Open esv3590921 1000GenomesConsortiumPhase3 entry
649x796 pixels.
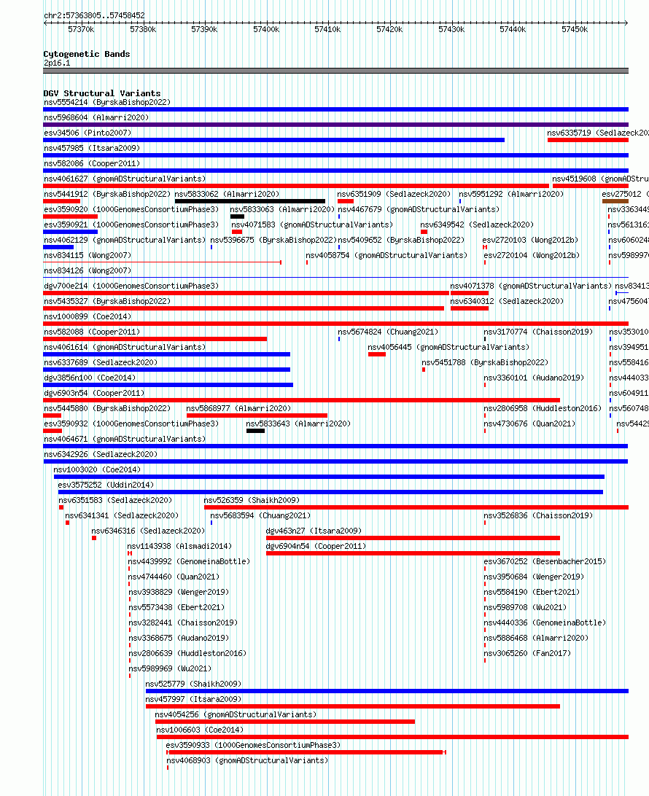pos(131,225)
